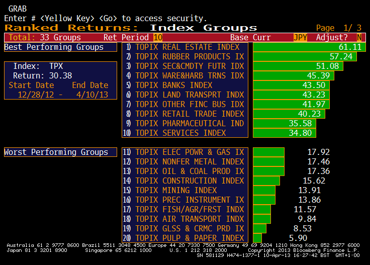The width and height of the screenshot is (370, 265).
Task: Pick TOPIX FISH/AGR/FRST INDX row
Action: coord(185,210)
